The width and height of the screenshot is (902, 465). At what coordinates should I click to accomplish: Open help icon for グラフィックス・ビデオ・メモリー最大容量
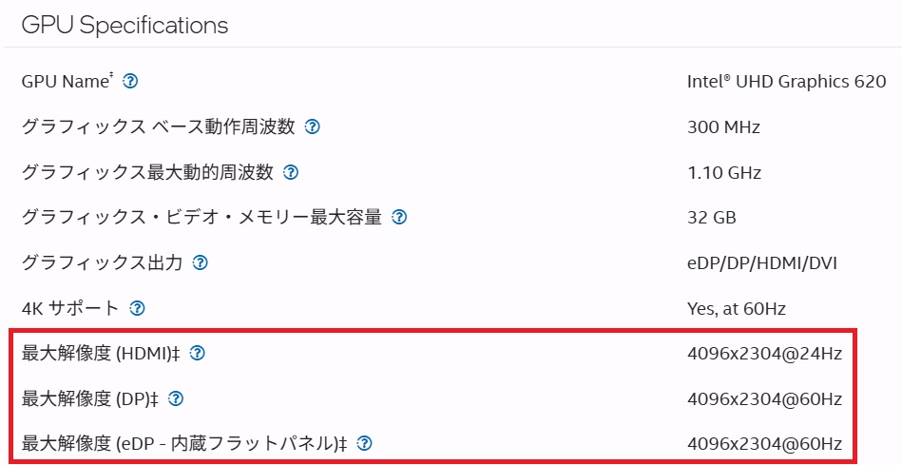click(399, 218)
